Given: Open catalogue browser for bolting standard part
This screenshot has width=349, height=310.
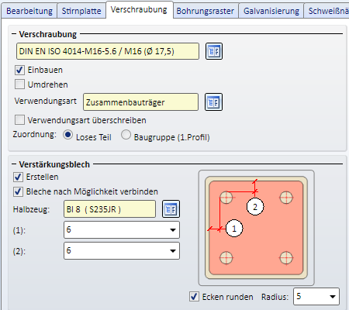Looking at the screenshot, I should [214, 51].
